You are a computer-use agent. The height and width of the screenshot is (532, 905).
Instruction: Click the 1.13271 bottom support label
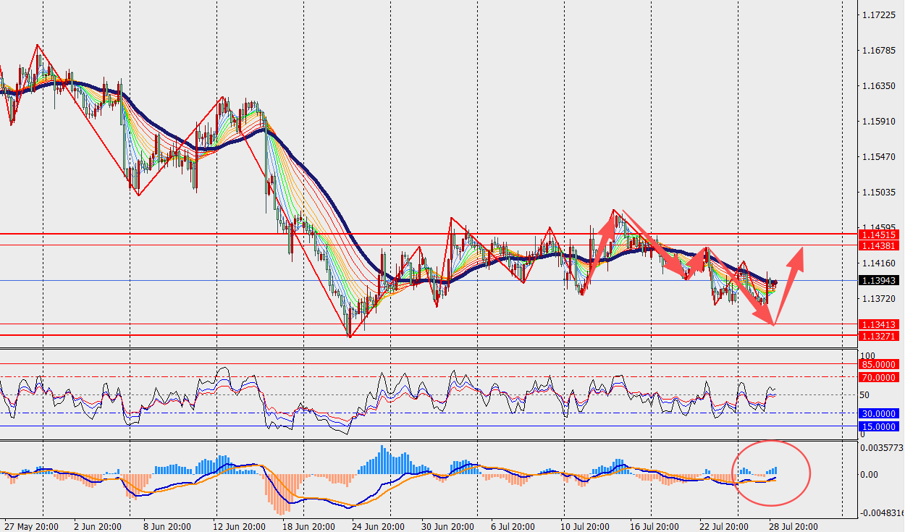point(879,336)
